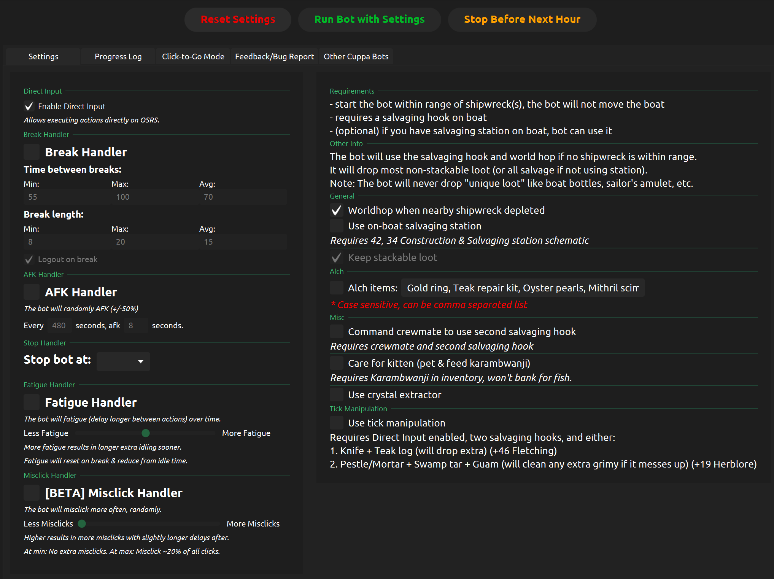This screenshot has height=579, width=774.
Task: Enable Use on-boat salvaging station
Action: tap(337, 226)
